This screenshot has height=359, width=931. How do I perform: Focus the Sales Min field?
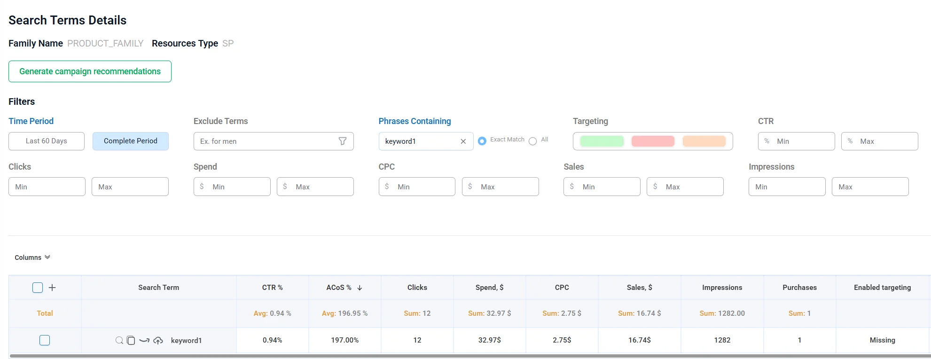(x=602, y=187)
